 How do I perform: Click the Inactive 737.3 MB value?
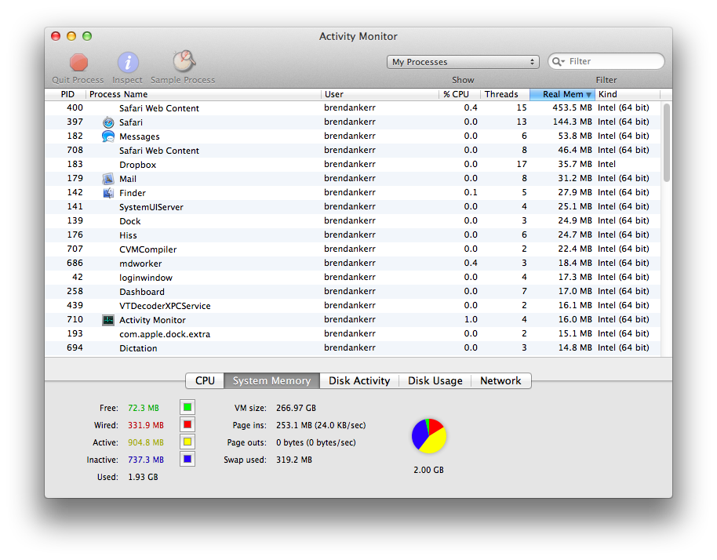point(146,460)
